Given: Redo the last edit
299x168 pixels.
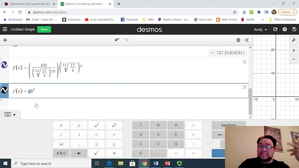Looking at the screenshot, I should pos(126,40).
